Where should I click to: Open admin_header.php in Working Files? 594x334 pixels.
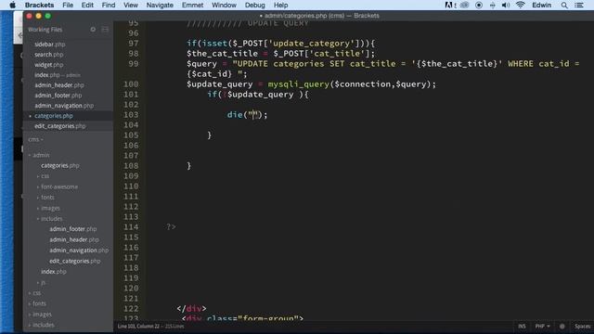pos(59,85)
